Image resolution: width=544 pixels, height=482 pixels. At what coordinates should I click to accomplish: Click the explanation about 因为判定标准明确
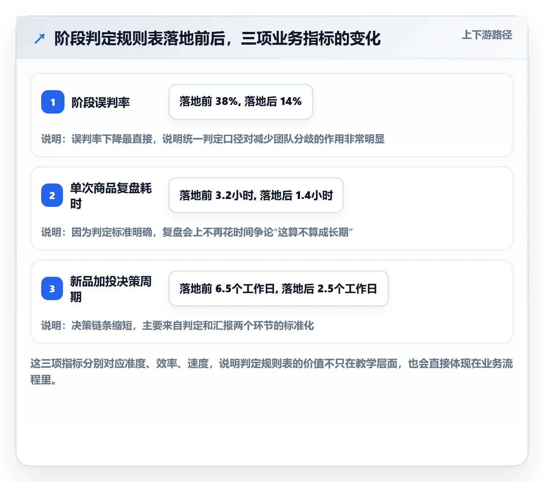tap(197, 232)
